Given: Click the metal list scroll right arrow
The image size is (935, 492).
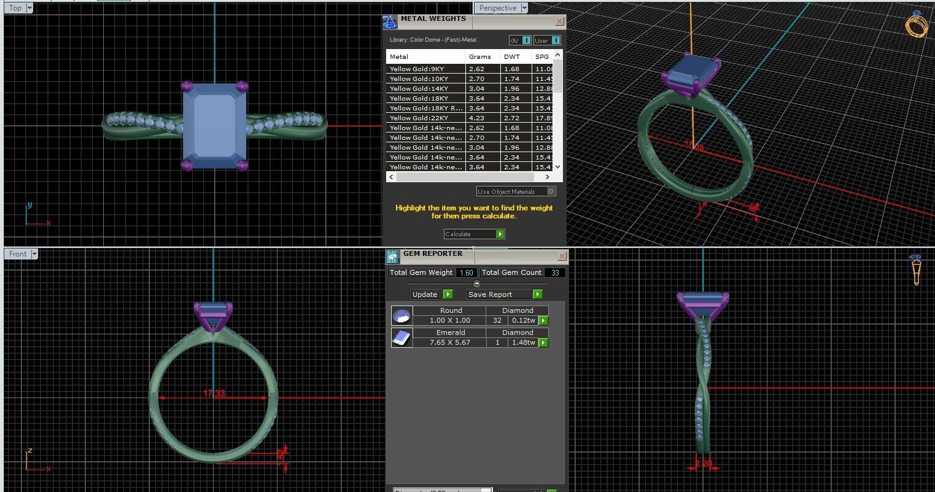Looking at the screenshot, I should [548, 177].
